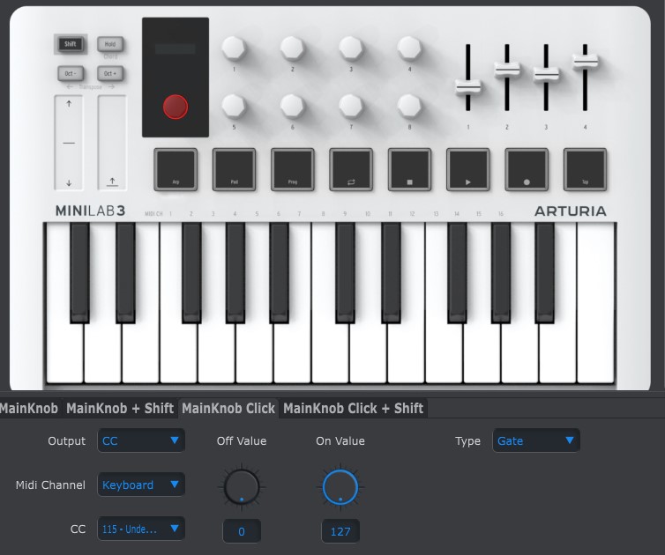Select fader 2
This screenshot has height=555, width=665.
pos(507,70)
